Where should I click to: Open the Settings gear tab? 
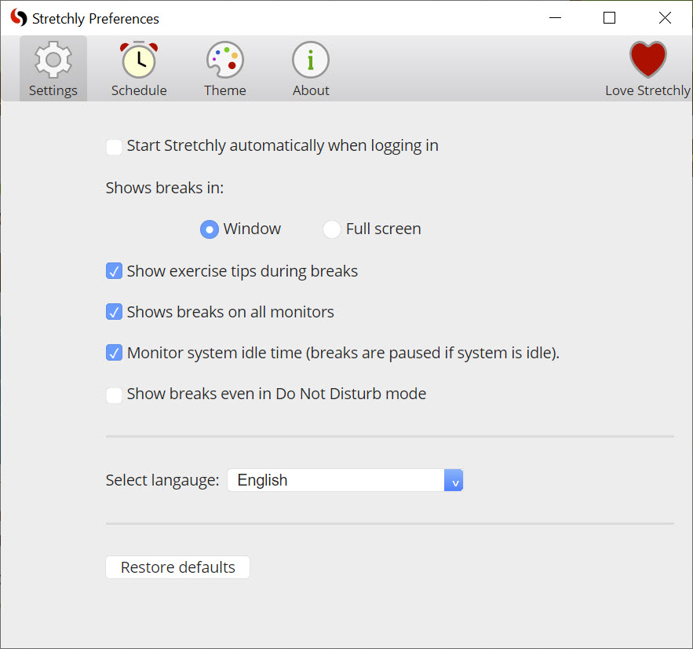point(53,68)
